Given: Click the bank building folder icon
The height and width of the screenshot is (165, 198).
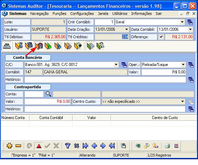Looking at the screenshot, I should [x=39, y=46].
